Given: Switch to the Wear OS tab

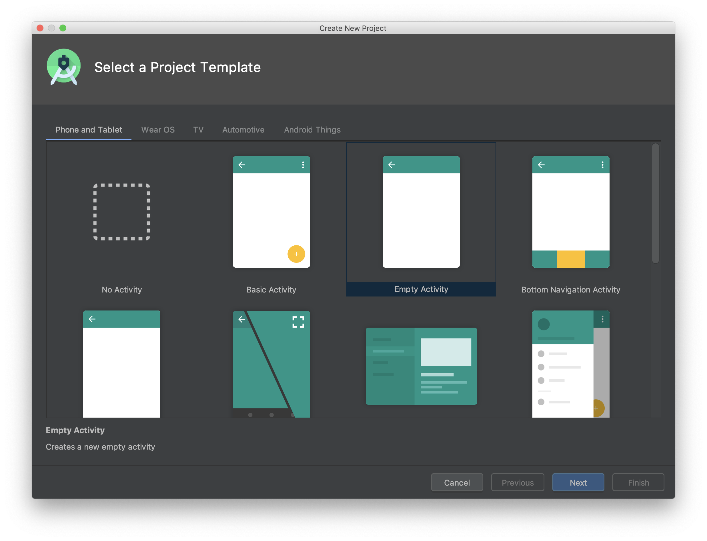Looking at the screenshot, I should tap(158, 130).
